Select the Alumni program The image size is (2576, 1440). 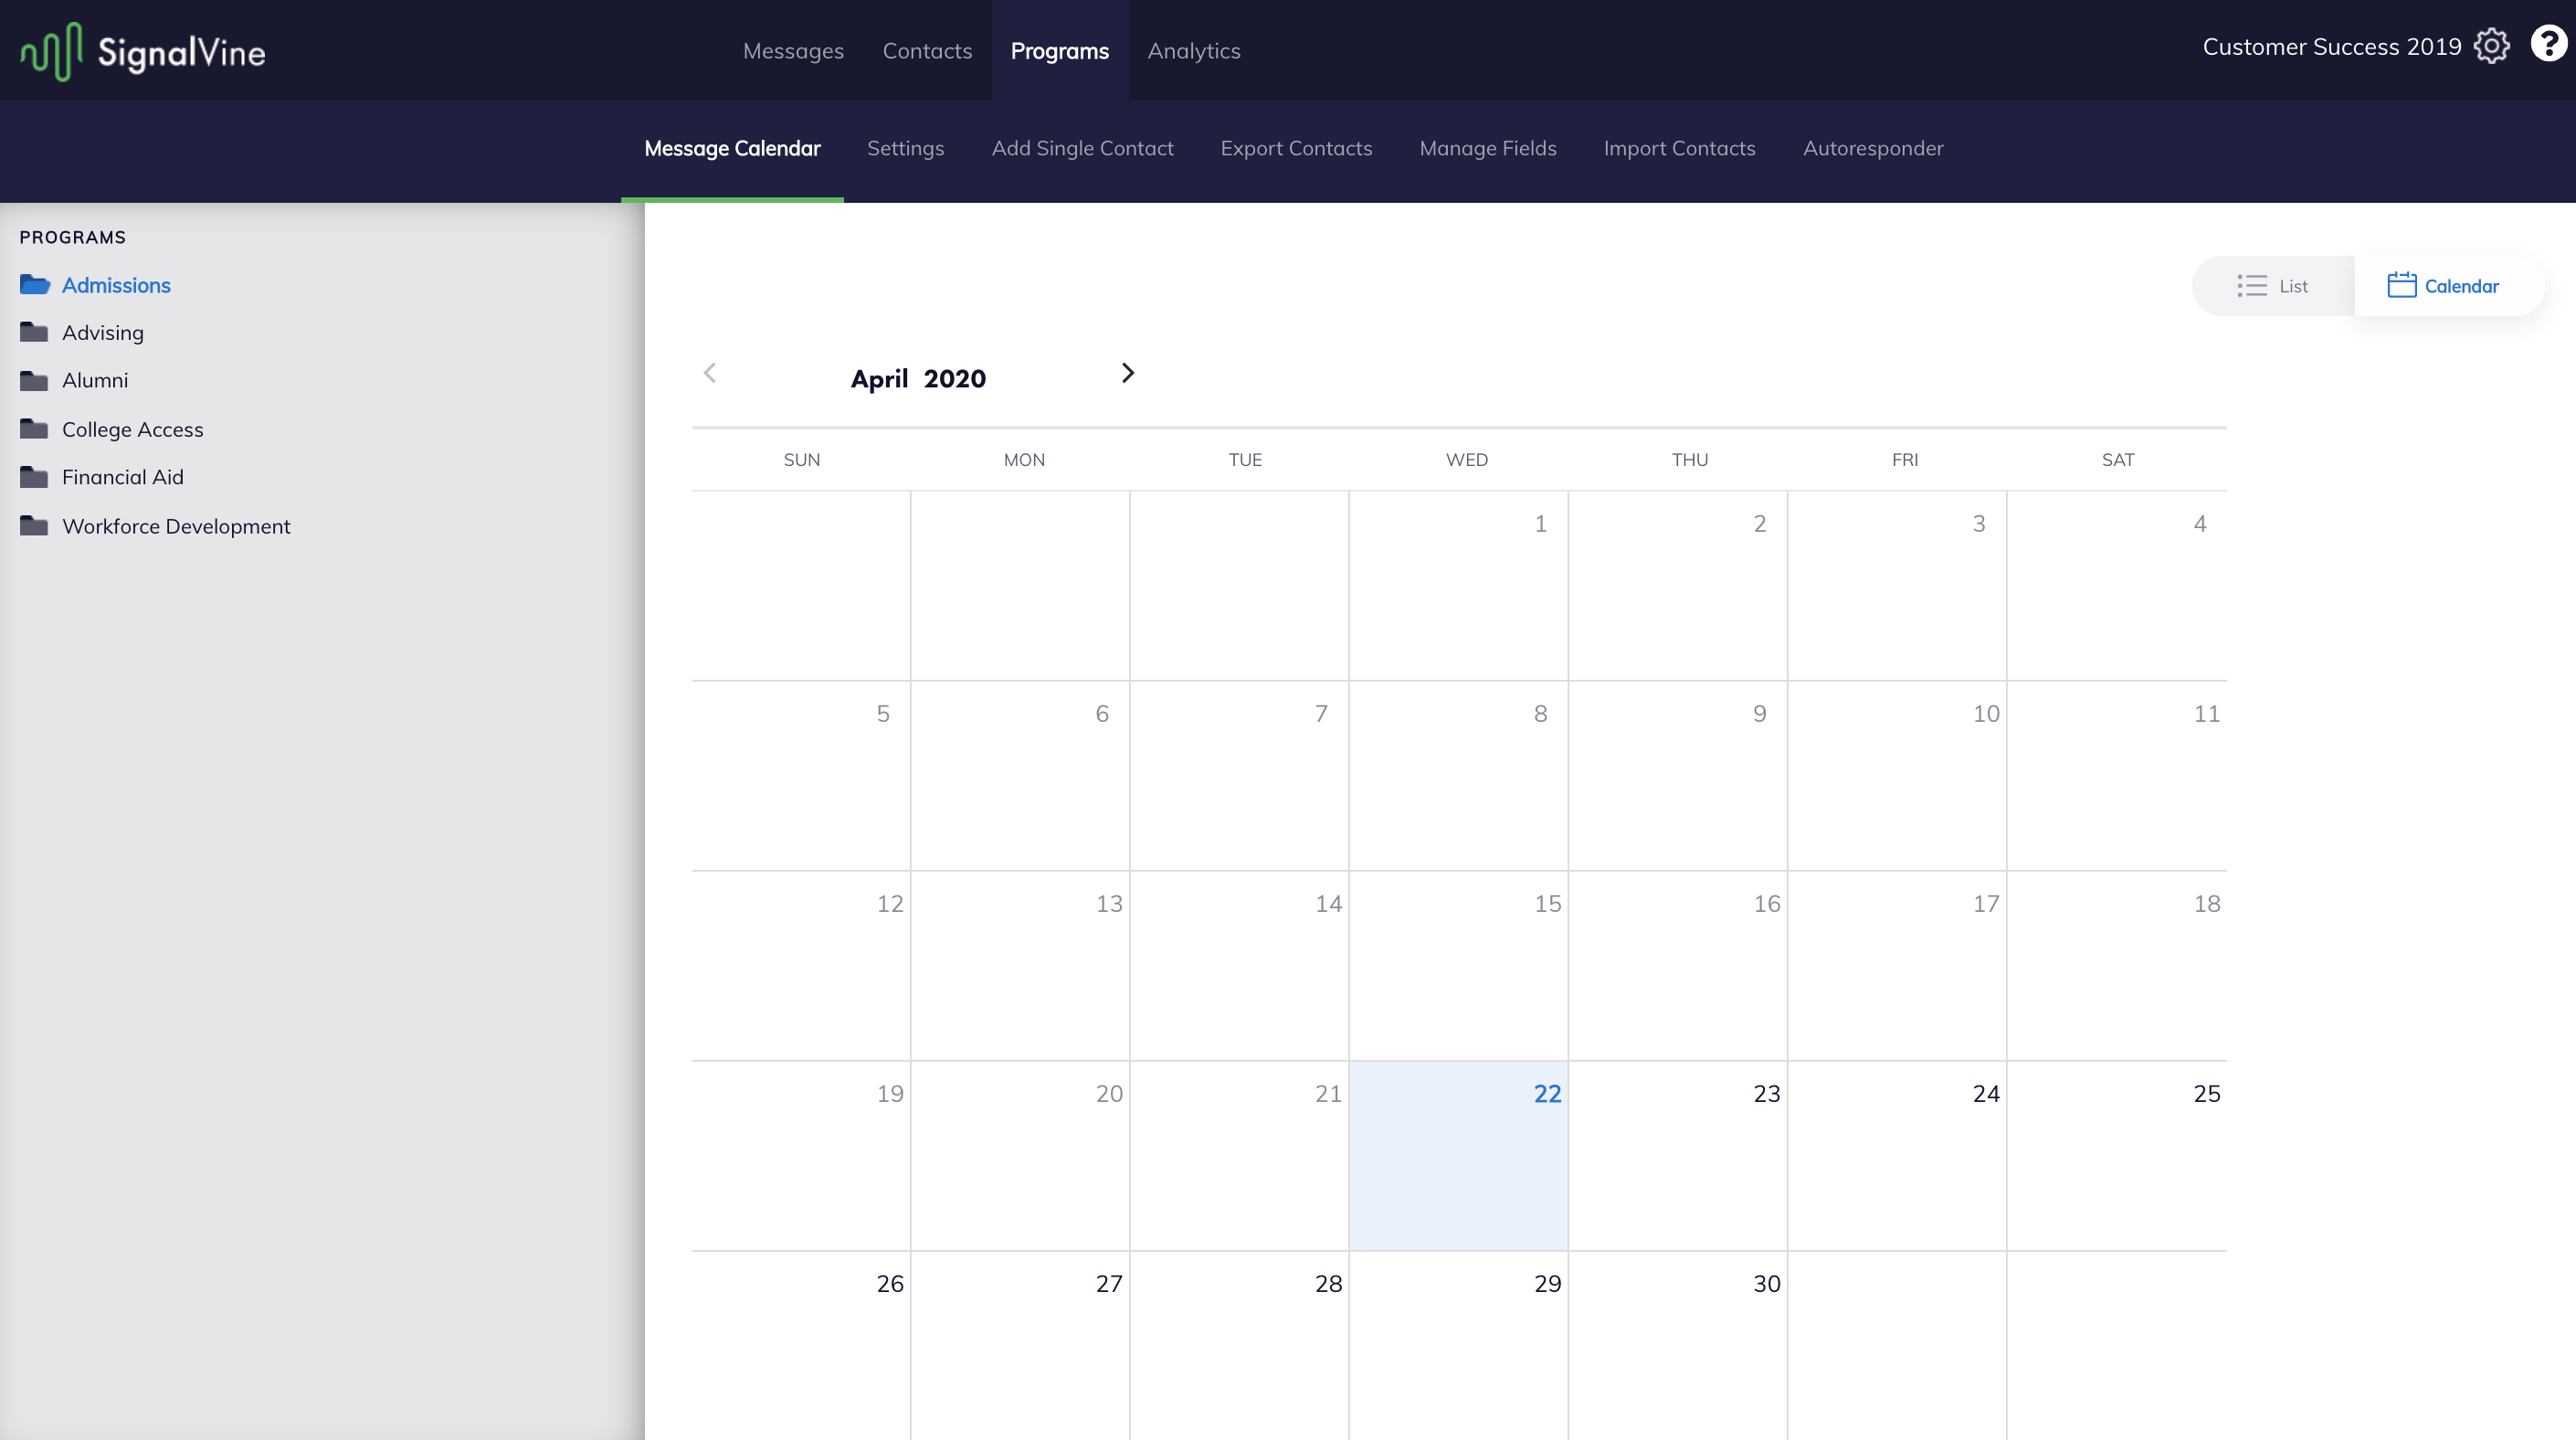(x=95, y=380)
